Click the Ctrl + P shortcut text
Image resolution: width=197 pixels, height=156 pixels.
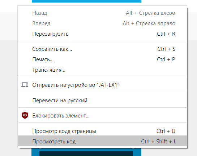166,59
